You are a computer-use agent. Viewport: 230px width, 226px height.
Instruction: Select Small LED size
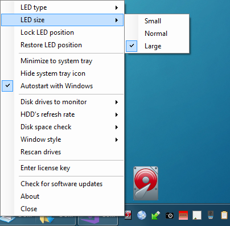157,21
